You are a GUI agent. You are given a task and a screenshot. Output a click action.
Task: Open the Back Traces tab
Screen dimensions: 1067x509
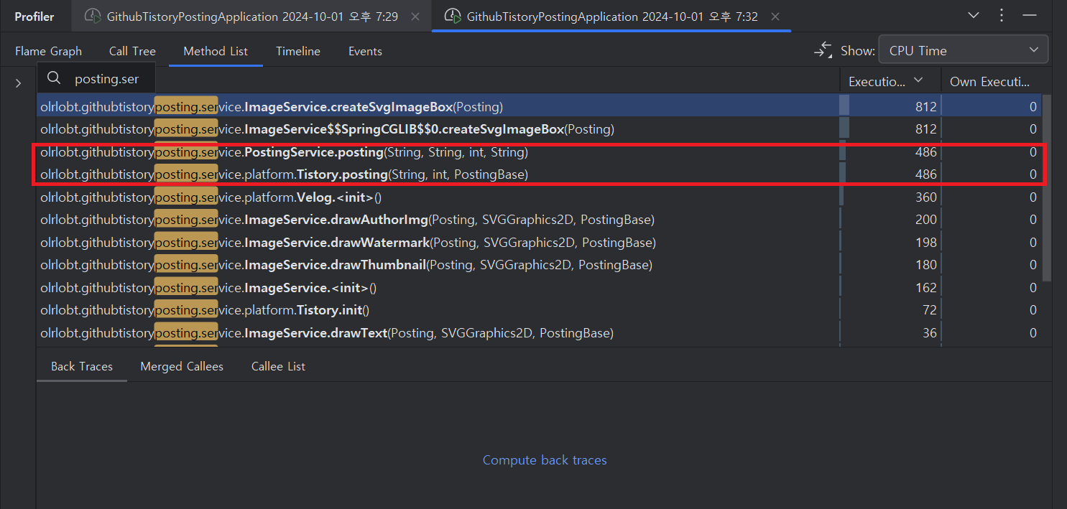[x=82, y=366]
